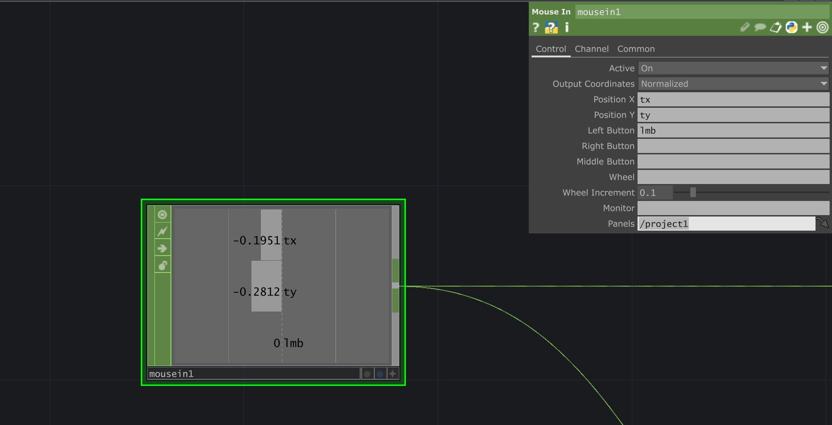The height and width of the screenshot is (425, 832).
Task: Toggle the bypass arrow flag on mousein1
Action: pos(162,249)
